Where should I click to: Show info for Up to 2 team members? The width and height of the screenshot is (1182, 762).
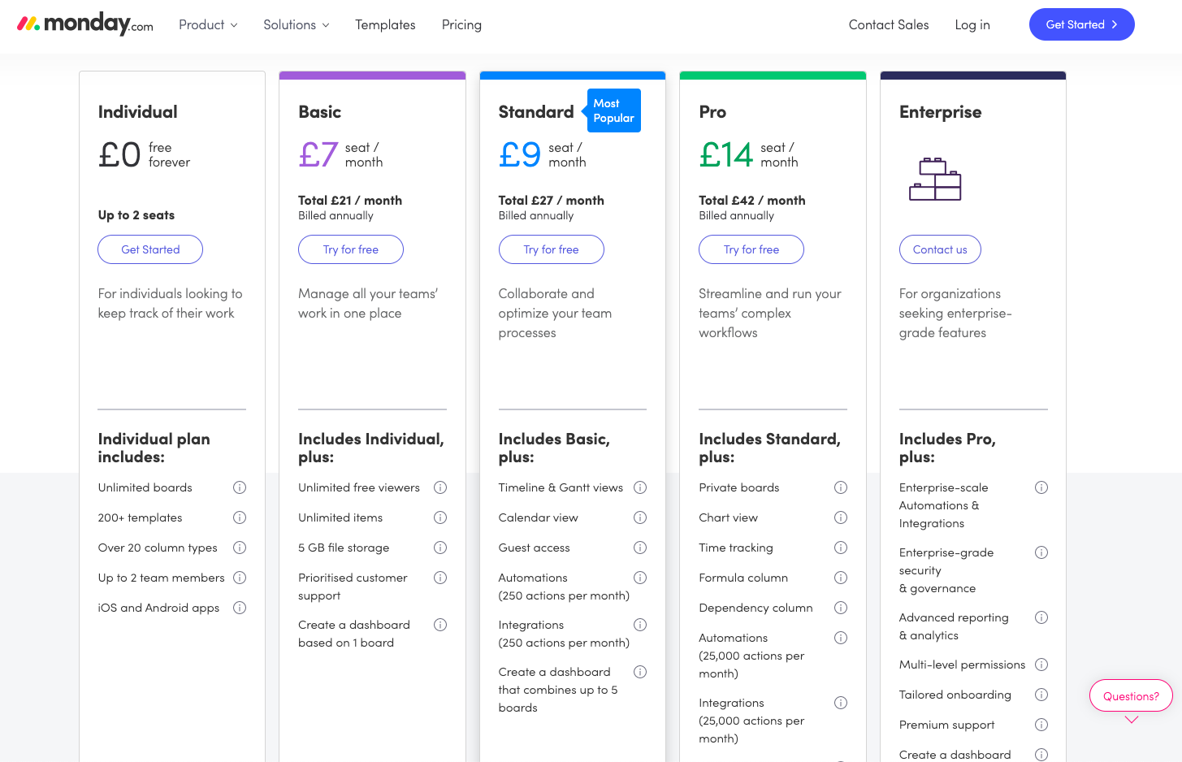[240, 578]
